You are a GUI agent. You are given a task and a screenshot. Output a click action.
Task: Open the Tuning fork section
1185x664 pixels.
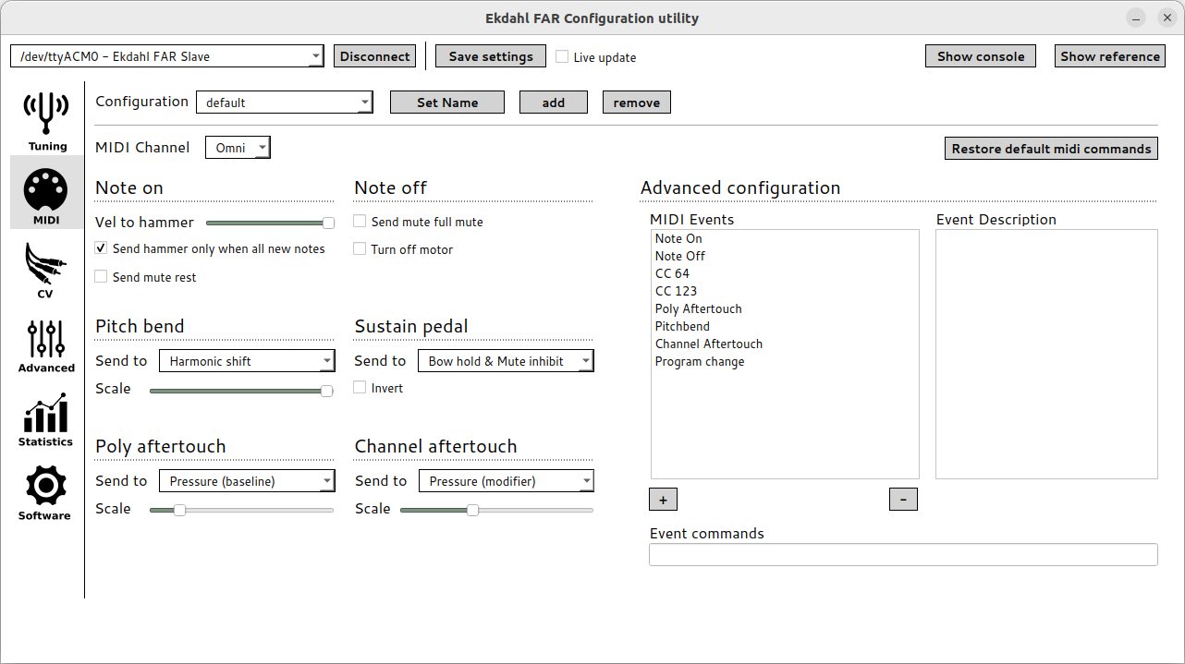[x=46, y=120]
